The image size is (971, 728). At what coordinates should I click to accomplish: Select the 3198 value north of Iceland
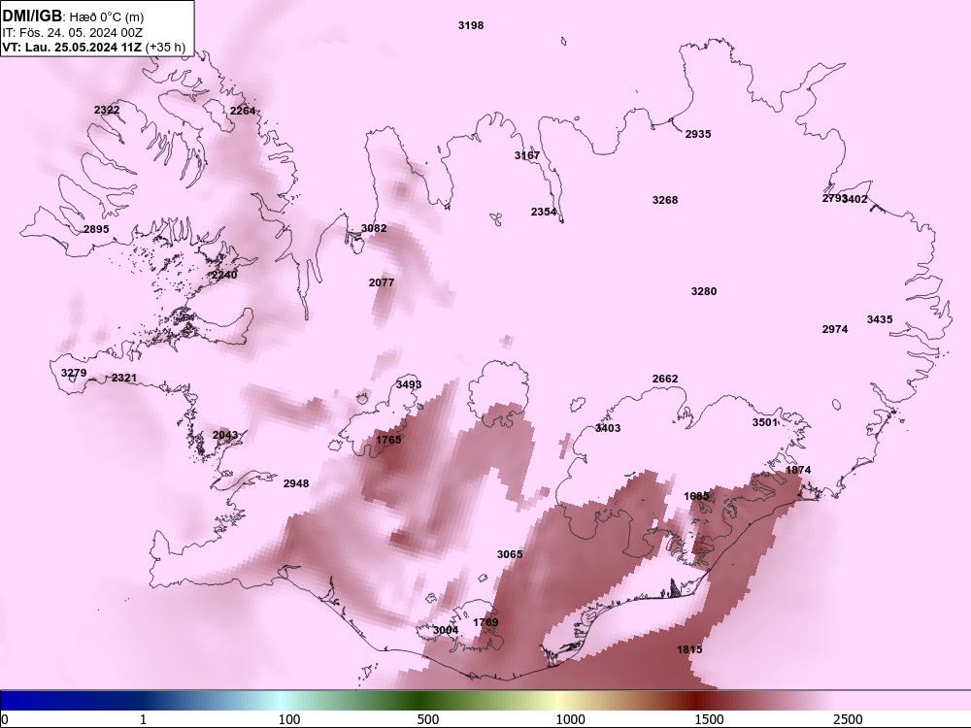[471, 25]
